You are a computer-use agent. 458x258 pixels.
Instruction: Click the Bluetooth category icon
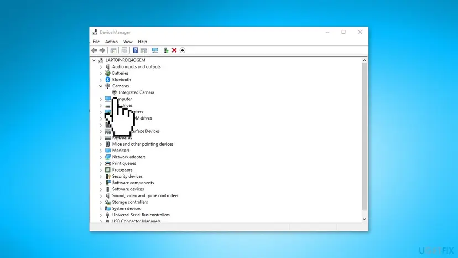[107, 80]
